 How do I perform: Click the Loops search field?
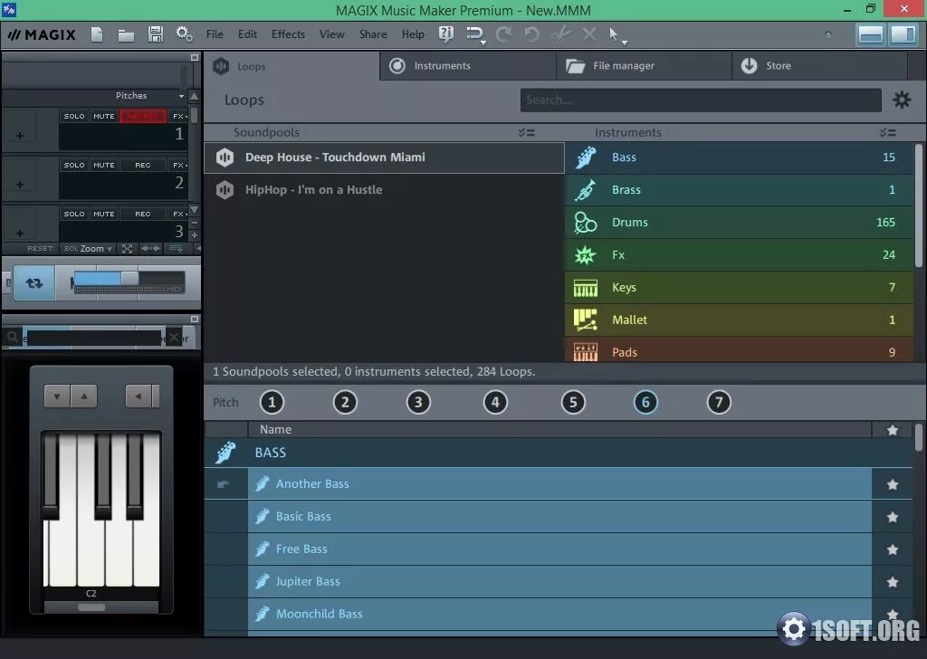tap(701, 100)
